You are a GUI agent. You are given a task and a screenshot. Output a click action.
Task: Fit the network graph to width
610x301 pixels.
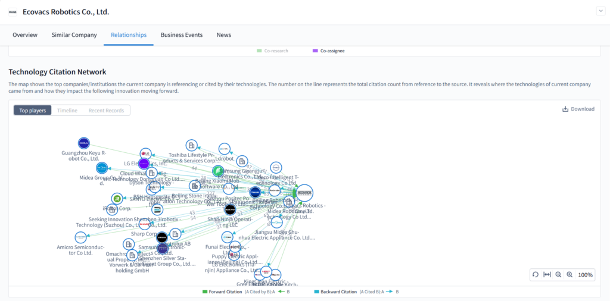click(547, 275)
